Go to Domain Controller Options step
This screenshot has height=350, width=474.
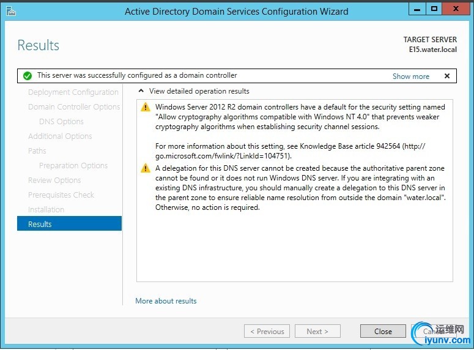[x=73, y=107]
